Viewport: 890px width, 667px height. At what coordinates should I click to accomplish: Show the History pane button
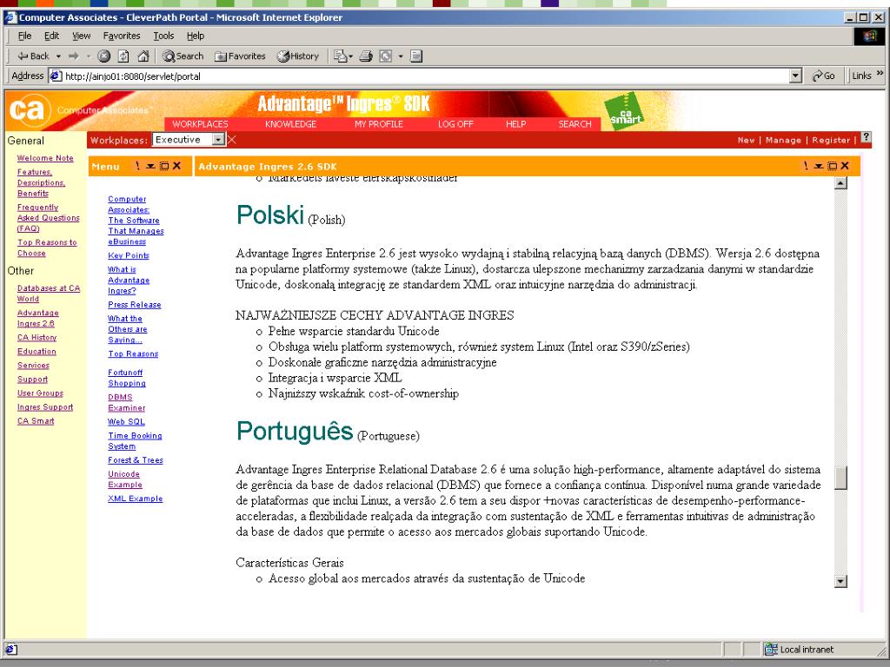click(x=298, y=56)
